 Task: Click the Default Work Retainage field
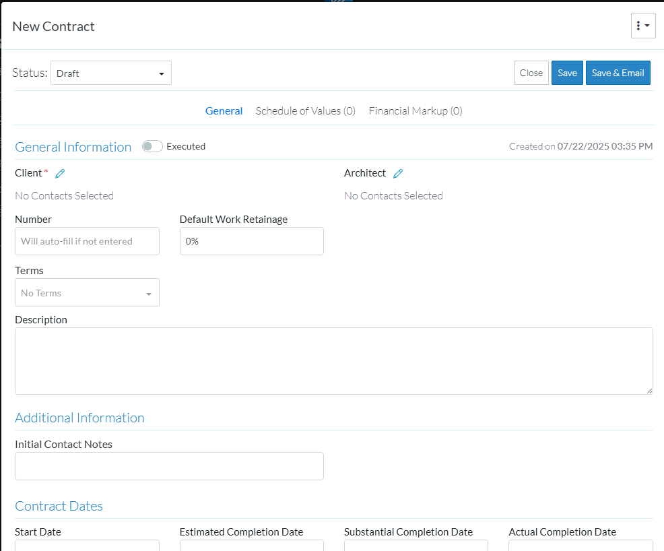tap(251, 241)
